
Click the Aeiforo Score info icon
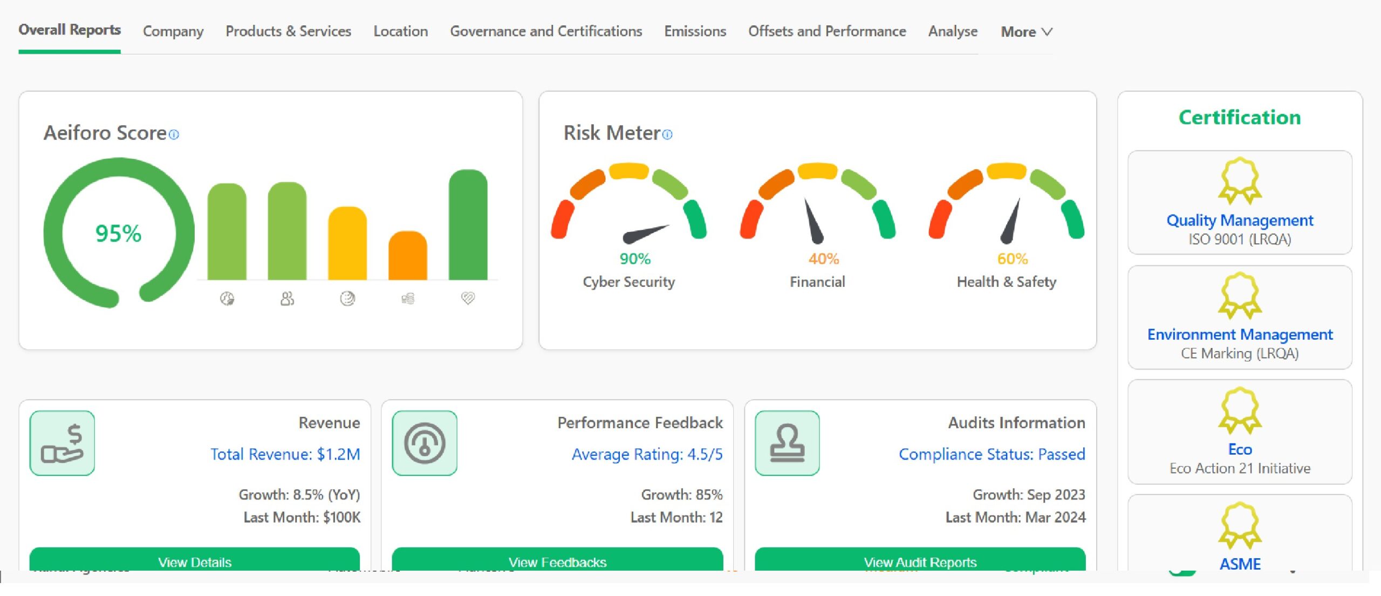pos(174,134)
